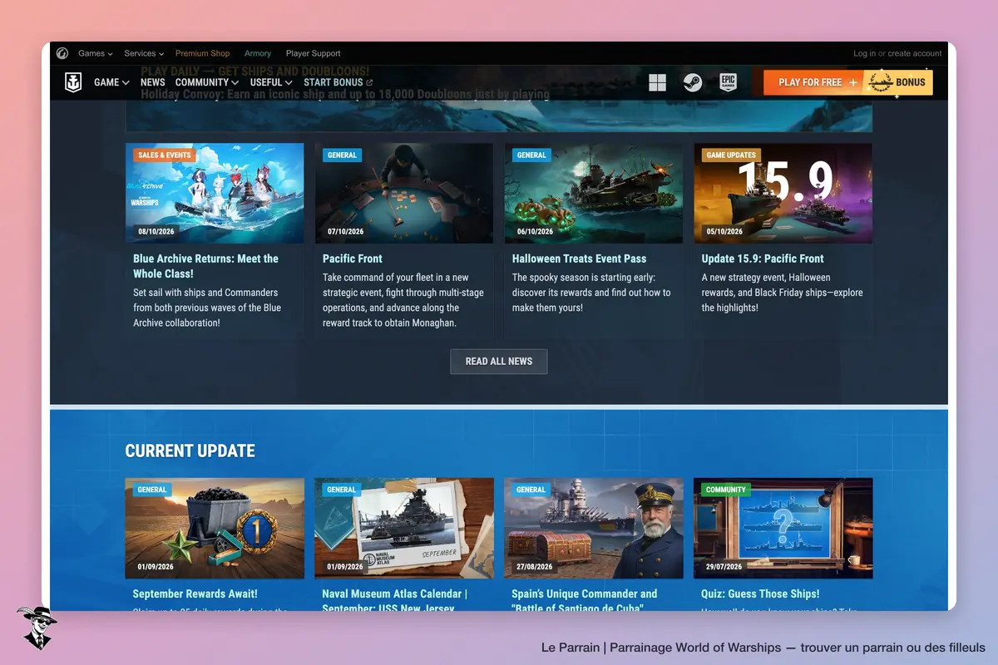Open the Armory link
998x665 pixels.
pyautogui.click(x=258, y=53)
